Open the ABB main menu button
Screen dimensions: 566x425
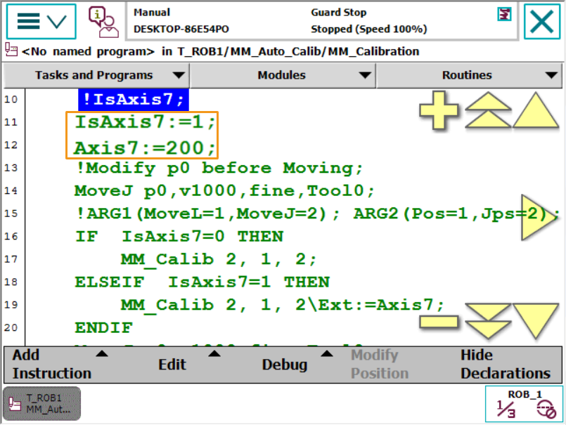click(41, 21)
